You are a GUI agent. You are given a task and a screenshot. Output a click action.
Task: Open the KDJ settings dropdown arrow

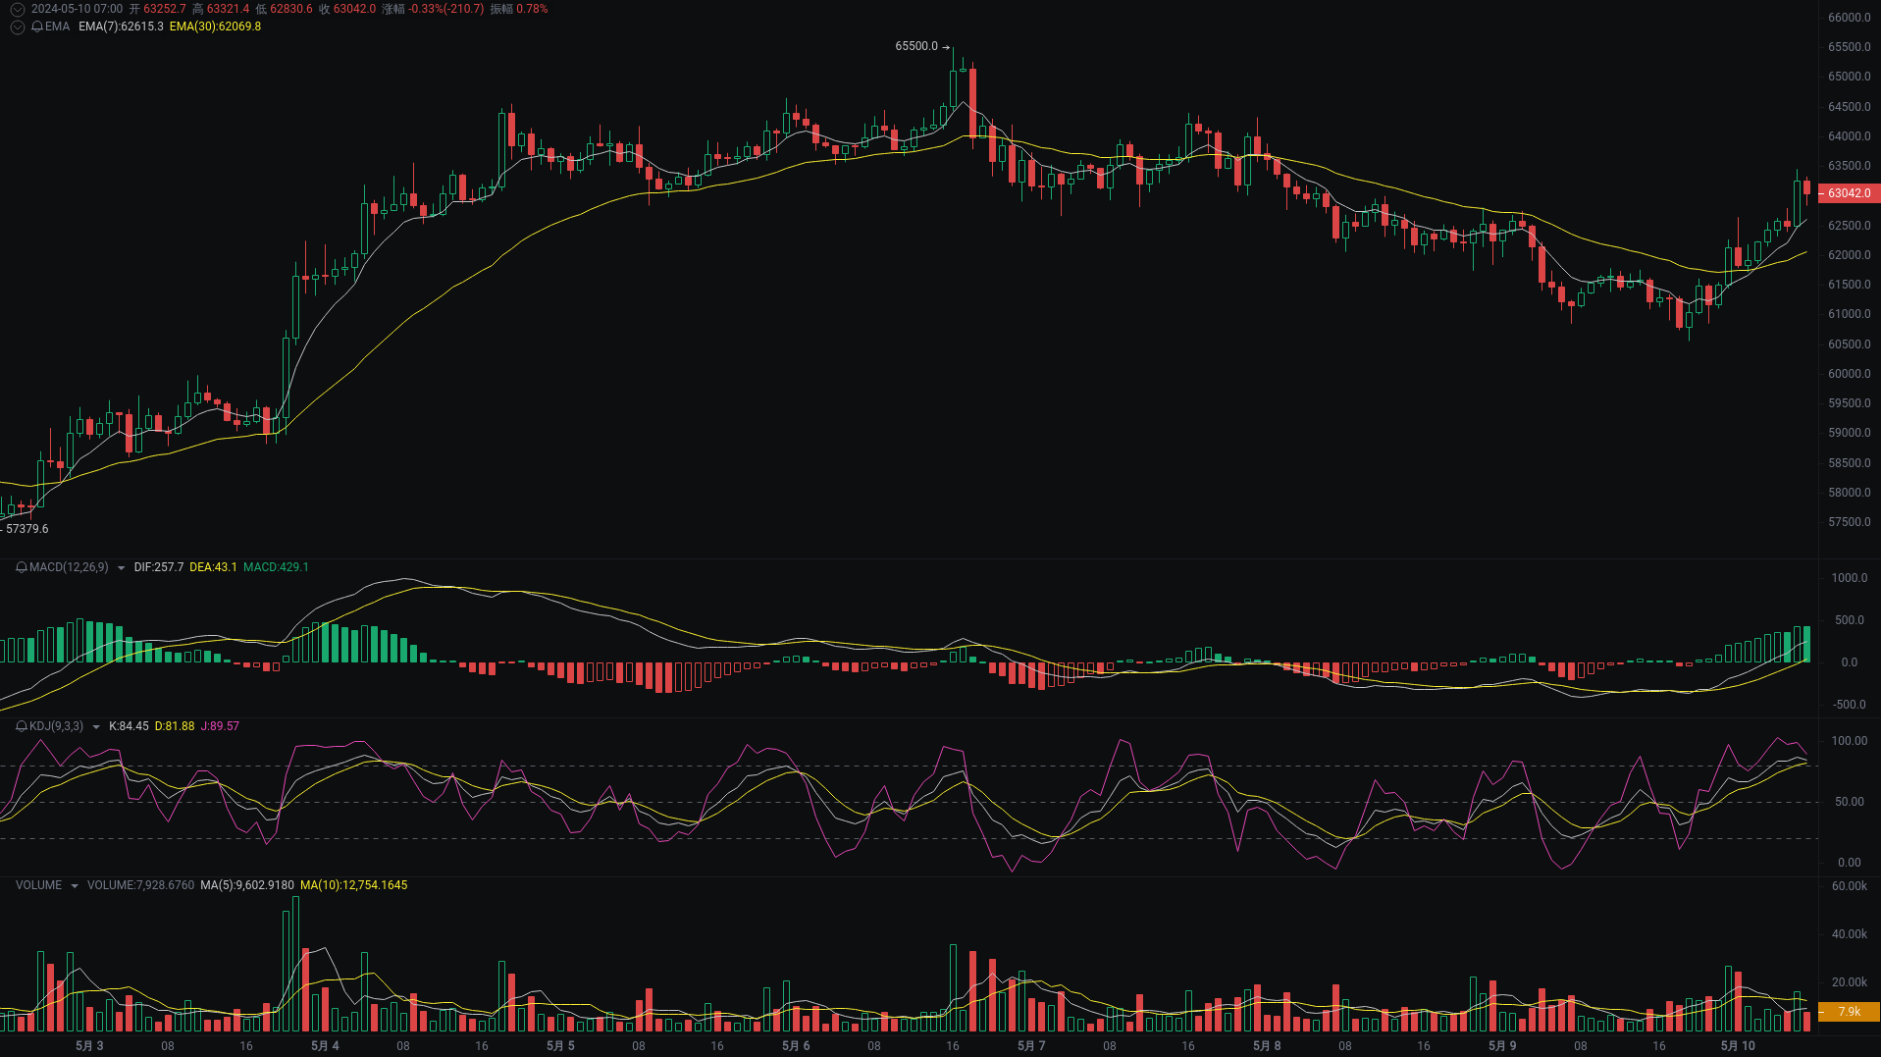pyautogui.click(x=94, y=726)
